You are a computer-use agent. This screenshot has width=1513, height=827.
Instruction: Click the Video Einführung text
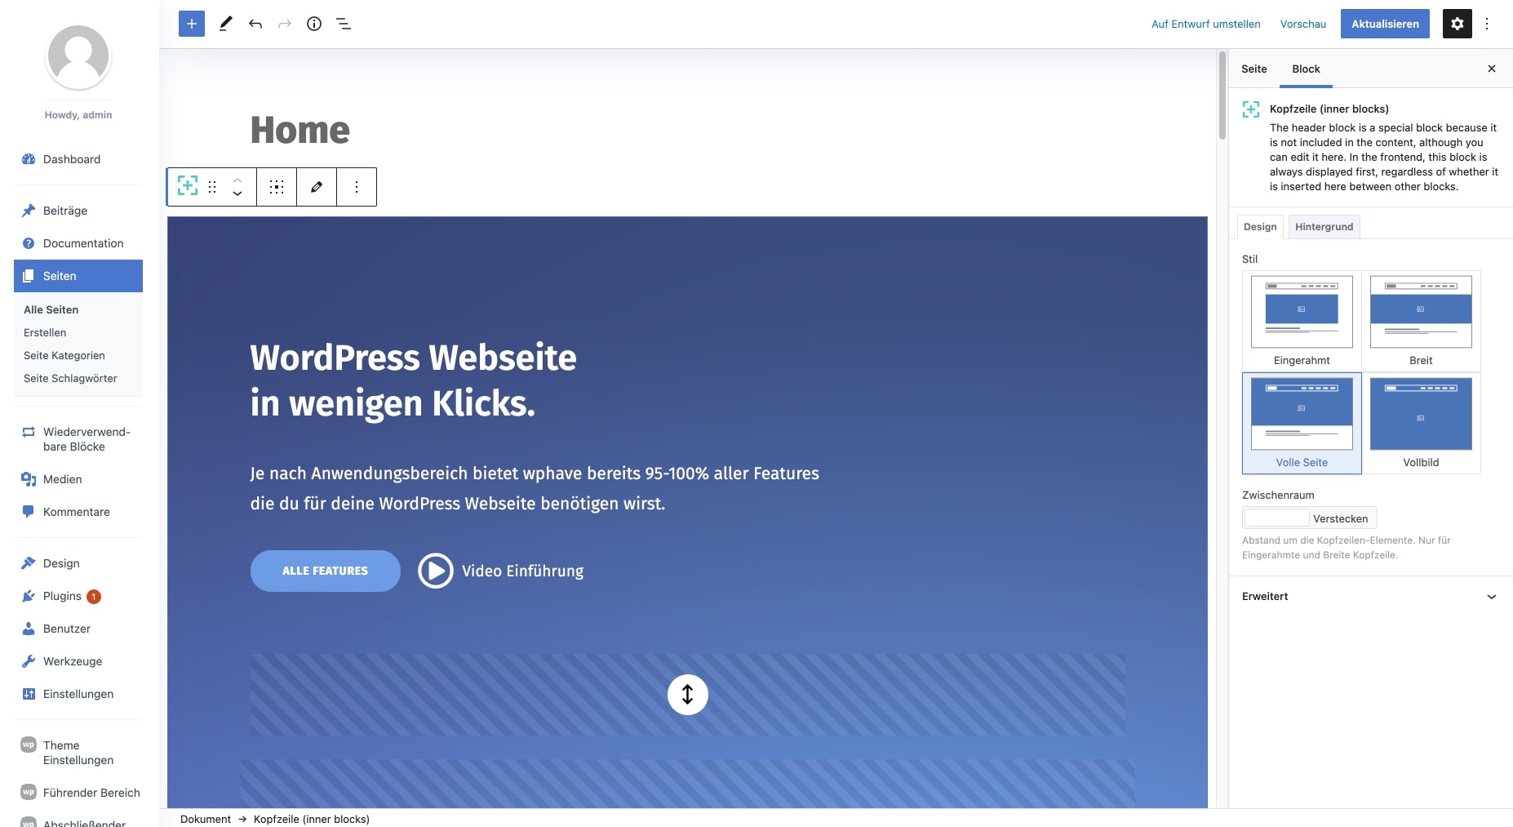522,571
